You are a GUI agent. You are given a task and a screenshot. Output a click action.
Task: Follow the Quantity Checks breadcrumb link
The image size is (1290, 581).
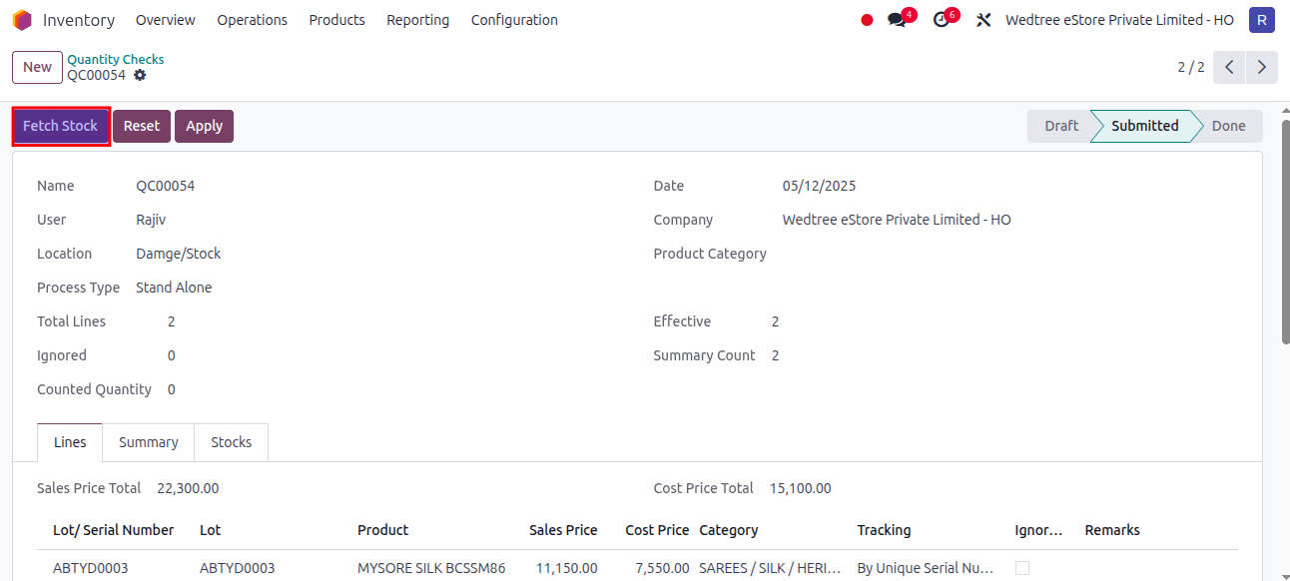point(116,59)
